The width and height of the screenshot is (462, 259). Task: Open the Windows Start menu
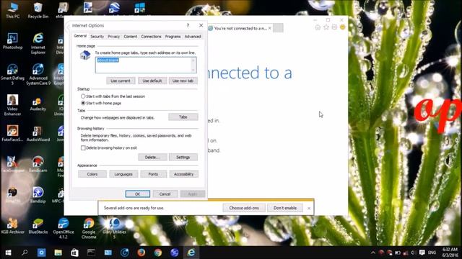point(8,253)
